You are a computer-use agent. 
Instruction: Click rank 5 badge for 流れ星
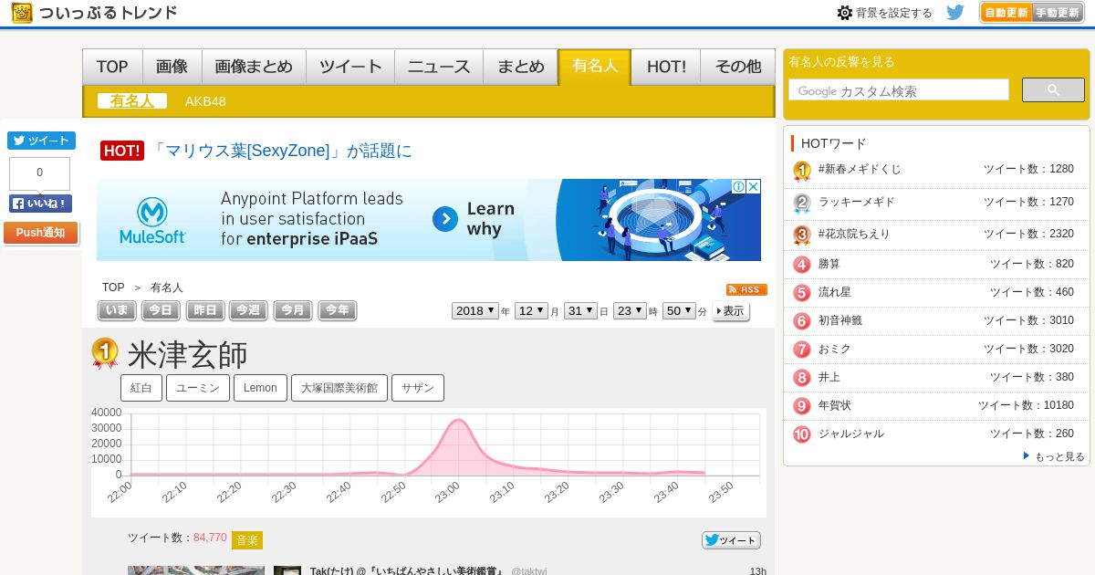click(x=802, y=293)
